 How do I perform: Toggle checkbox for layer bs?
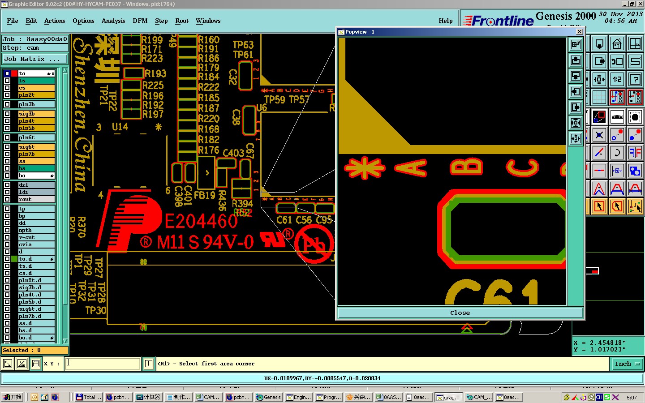pos(7,168)
